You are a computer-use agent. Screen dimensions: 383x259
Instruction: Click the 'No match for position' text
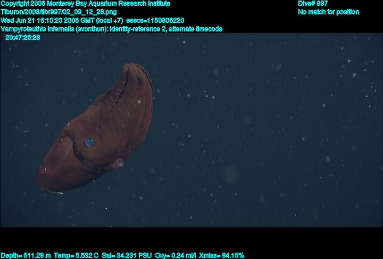click(x=328, y=12)
